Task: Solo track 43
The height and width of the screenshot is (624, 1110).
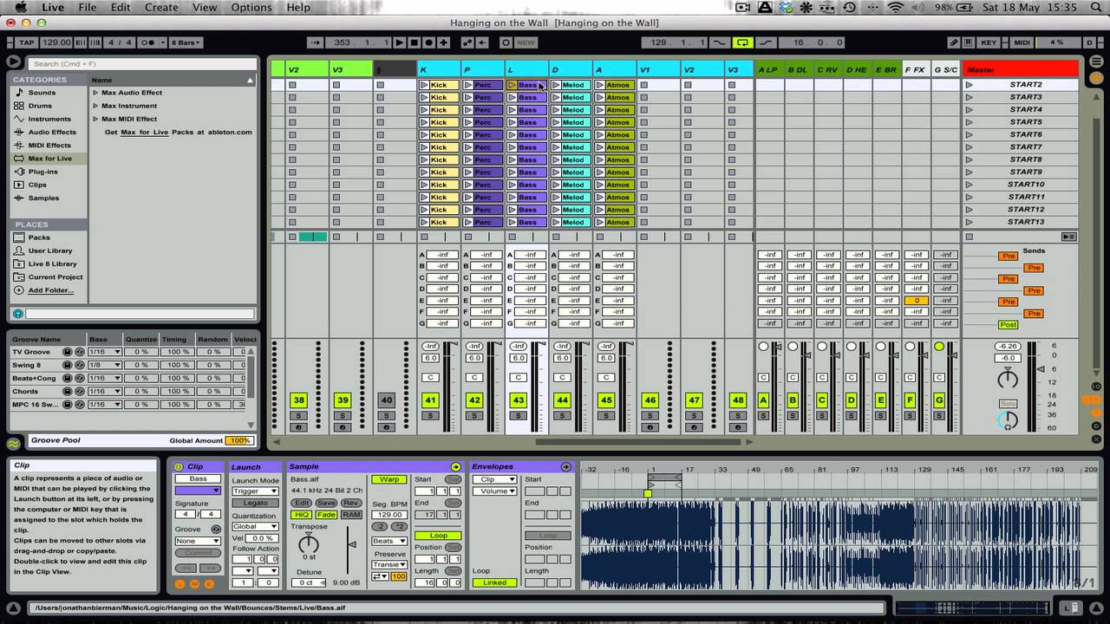Action: (518, 416)
